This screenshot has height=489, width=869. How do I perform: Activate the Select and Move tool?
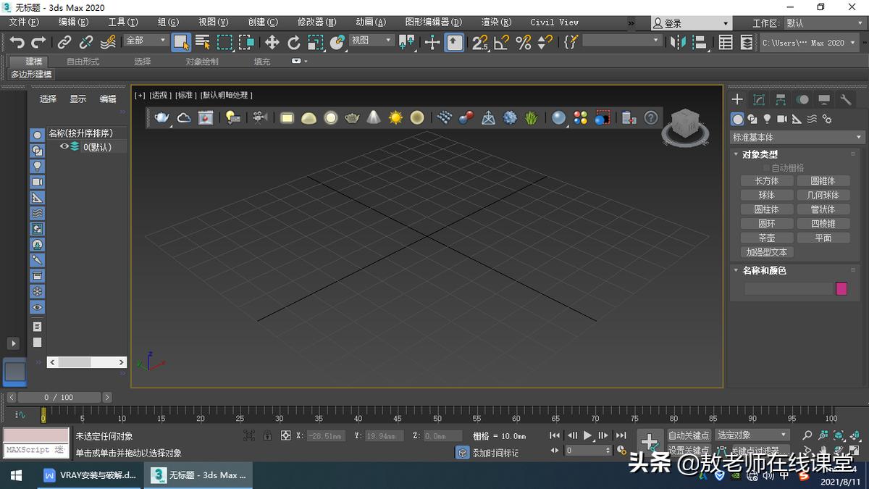tap(272, 42)
